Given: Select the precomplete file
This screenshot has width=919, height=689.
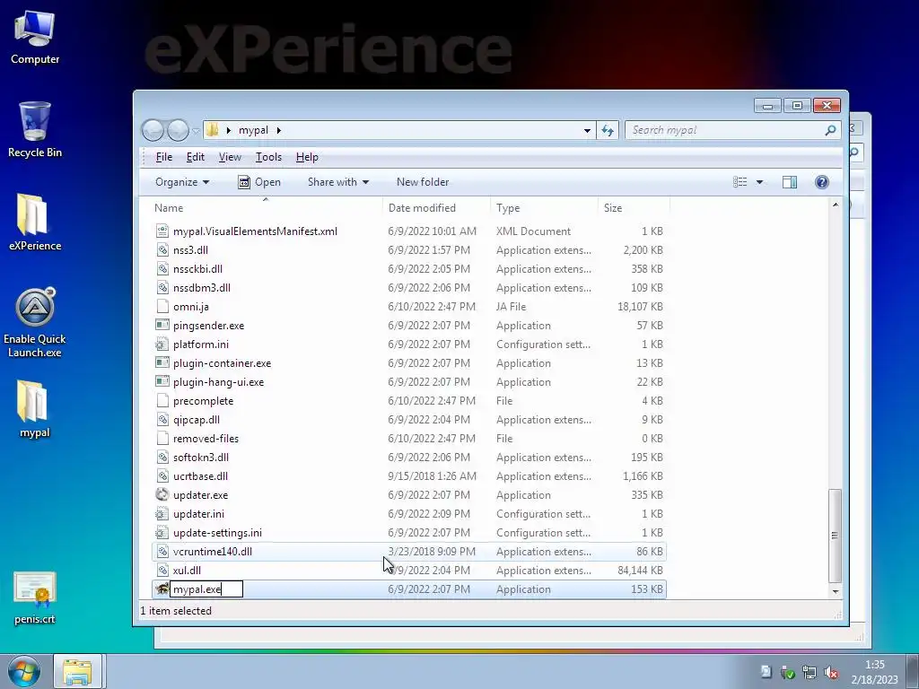Looking at the screenshot, I should 408,401.
